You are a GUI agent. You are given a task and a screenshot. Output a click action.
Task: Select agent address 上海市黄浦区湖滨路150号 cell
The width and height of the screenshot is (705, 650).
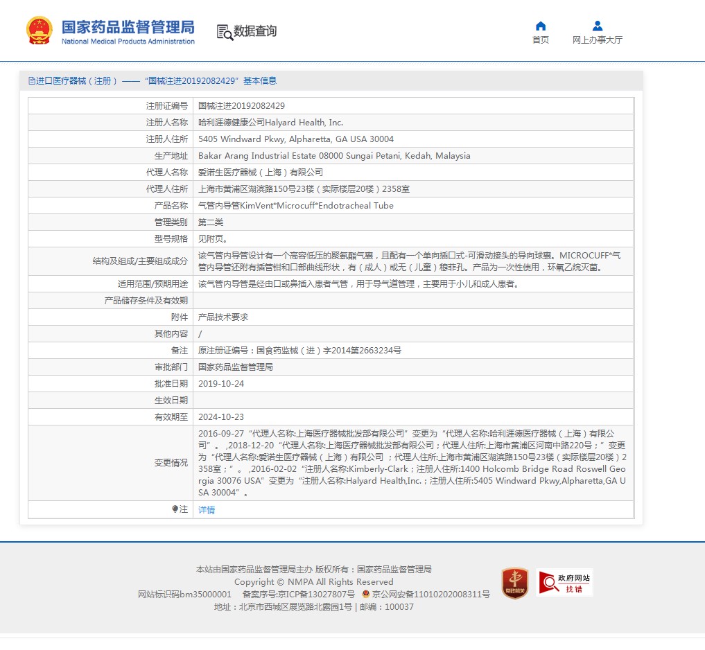(x=413, y=188)
